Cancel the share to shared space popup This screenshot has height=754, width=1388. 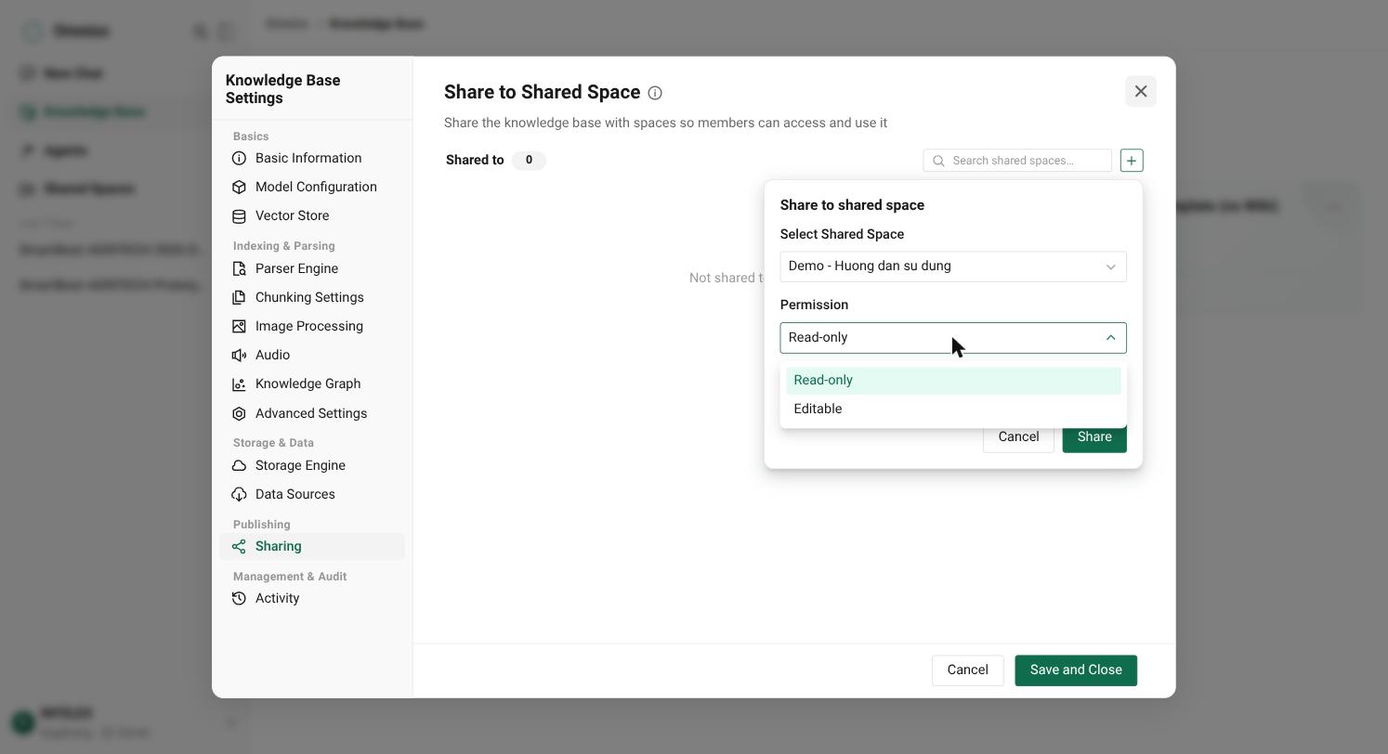tap(1018, 437)
